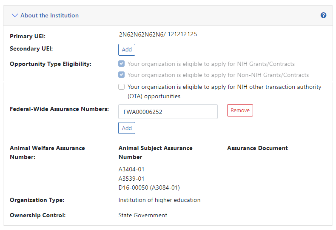Click the Assurance Document column header
Viewport: 336px width, 230px height.
pyautogui.click(x=257, y=148)
